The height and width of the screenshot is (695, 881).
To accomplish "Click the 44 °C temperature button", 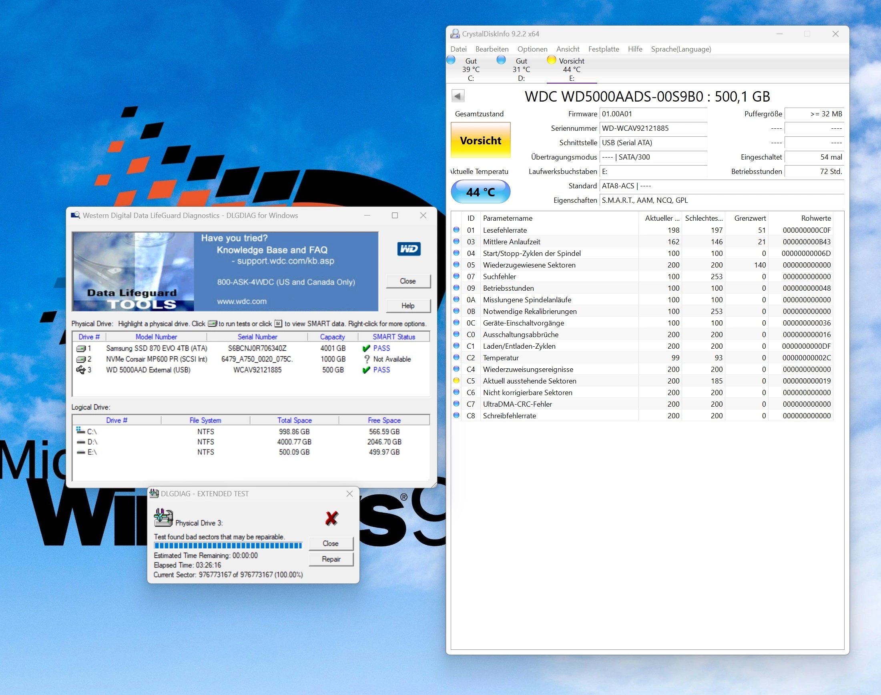I will click(480, 192).
